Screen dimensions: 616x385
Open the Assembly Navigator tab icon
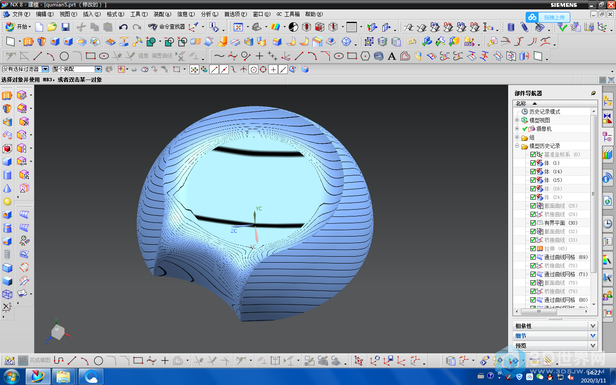pos(607,102)
